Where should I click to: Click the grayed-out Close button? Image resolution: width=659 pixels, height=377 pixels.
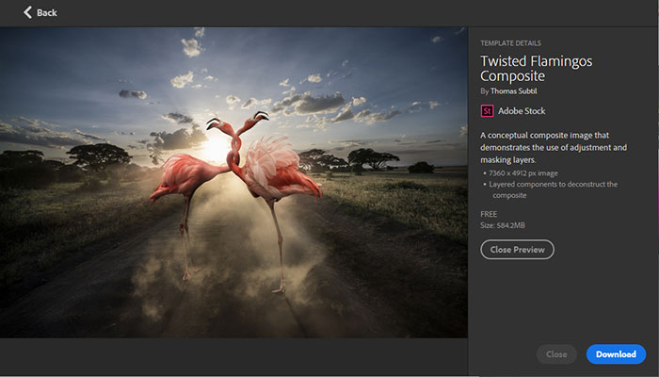point(556,354)
